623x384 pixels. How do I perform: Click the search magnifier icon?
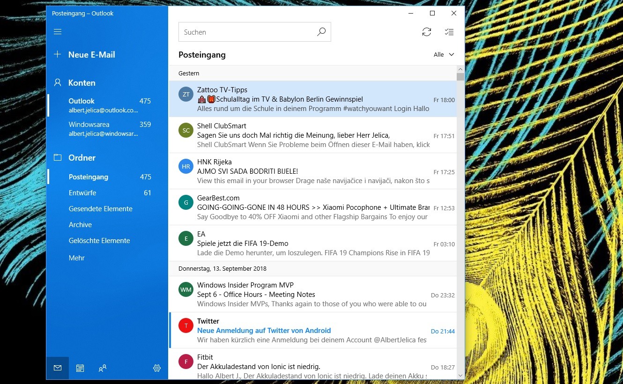pyautogui.click(x=321, y=32)
